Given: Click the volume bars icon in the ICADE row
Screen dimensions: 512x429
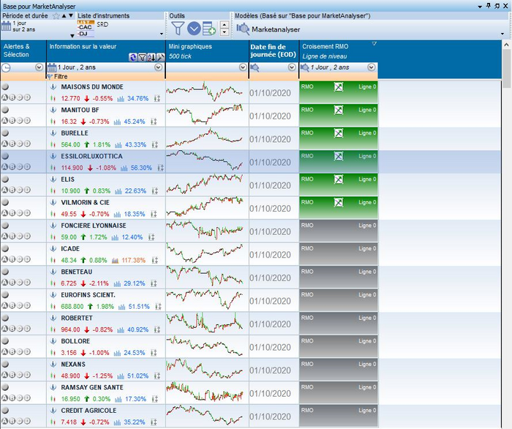Looking at the screenshot, I should (115, 261).
